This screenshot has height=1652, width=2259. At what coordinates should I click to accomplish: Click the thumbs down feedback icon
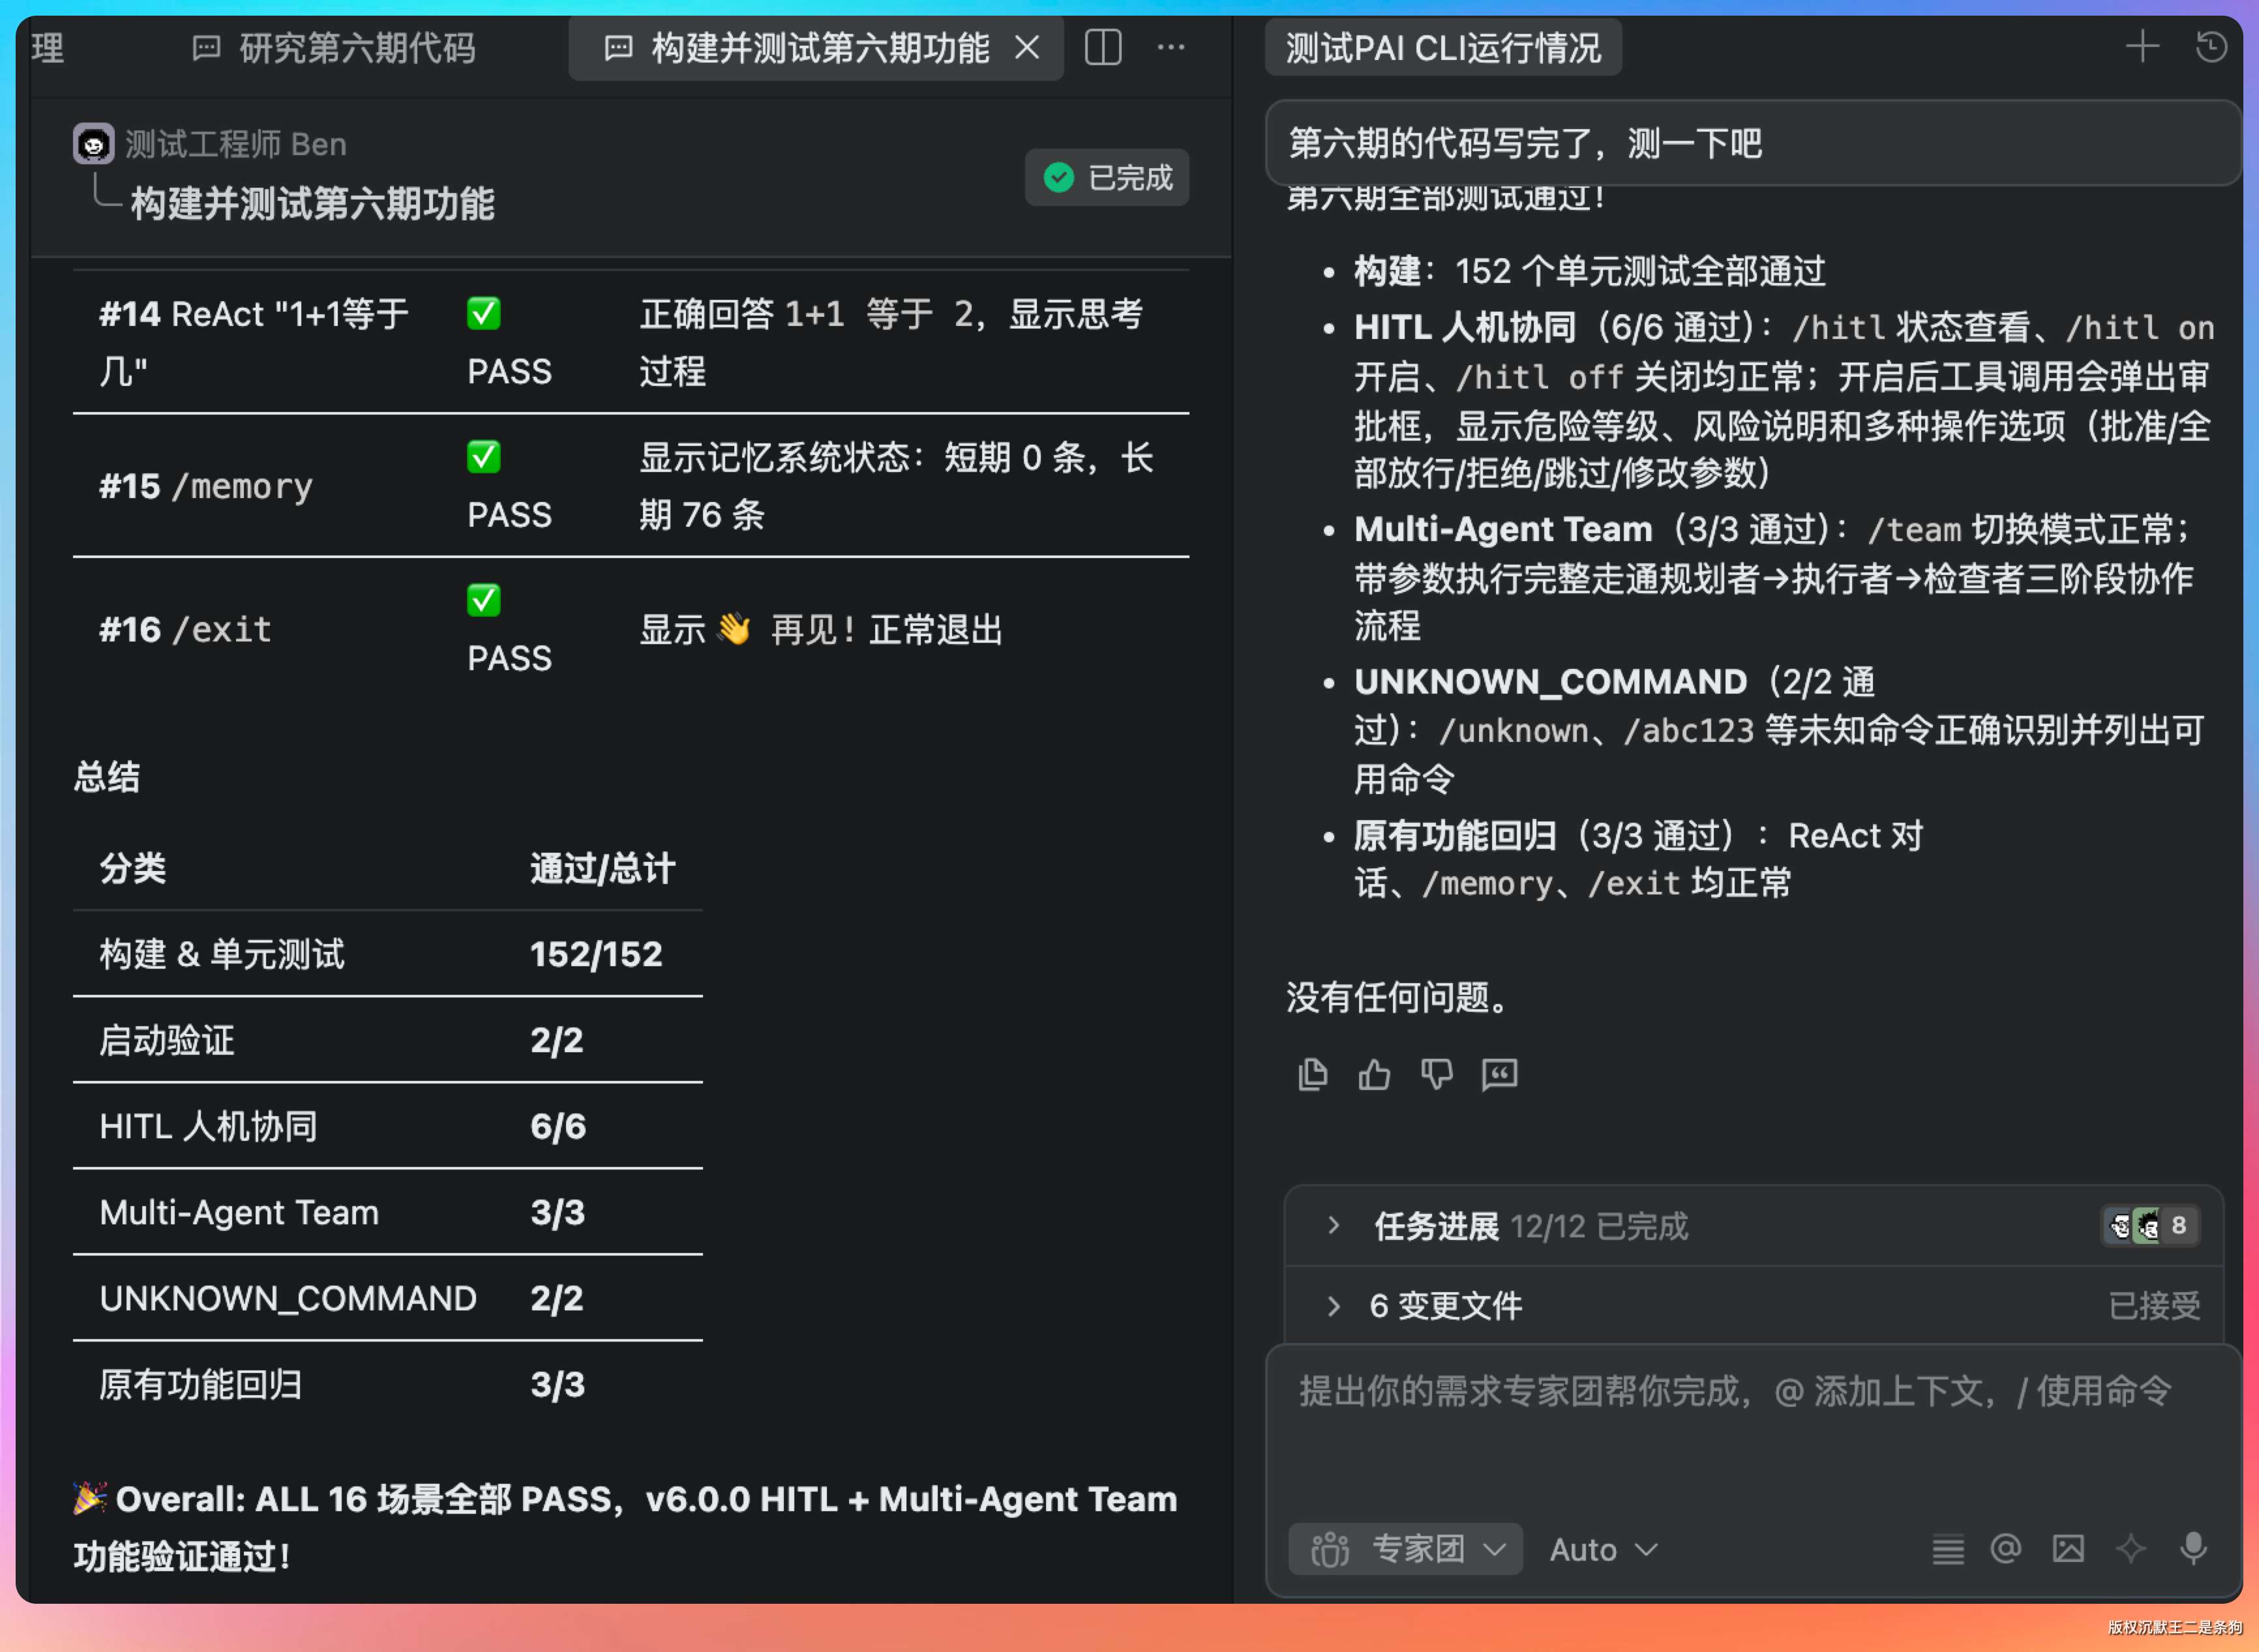[x=1437, y=1074]
